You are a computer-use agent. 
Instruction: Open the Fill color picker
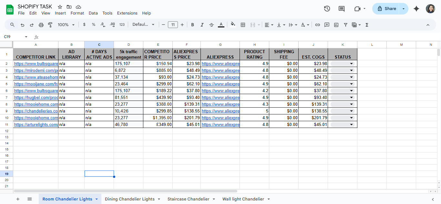point(233,25)
